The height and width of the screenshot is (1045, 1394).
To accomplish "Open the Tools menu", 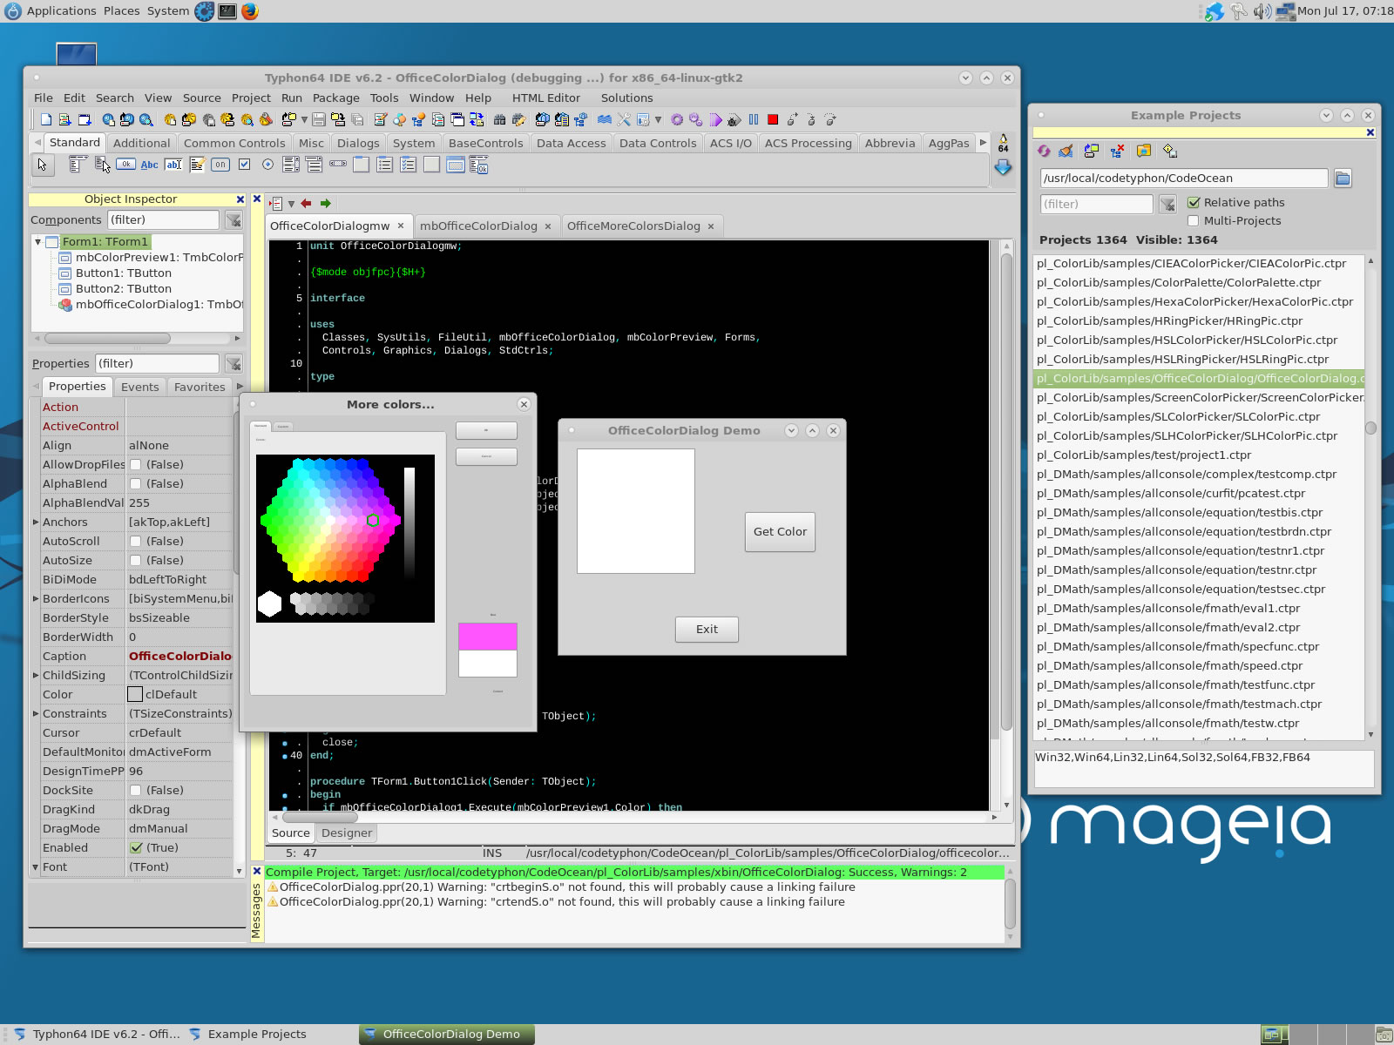I will 384,98.
